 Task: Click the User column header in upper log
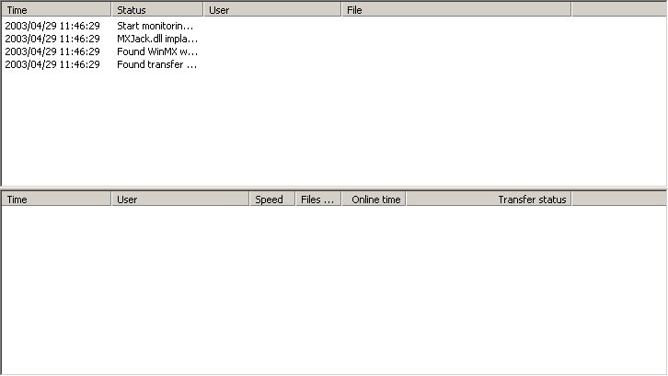[271, 9]
